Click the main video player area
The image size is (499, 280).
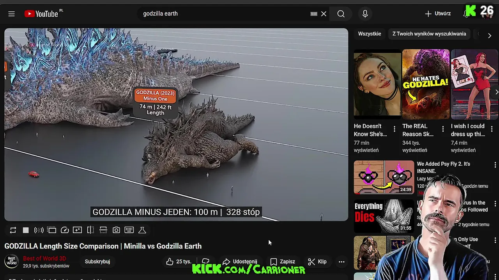pyautogui.click(x=176, y=124)
